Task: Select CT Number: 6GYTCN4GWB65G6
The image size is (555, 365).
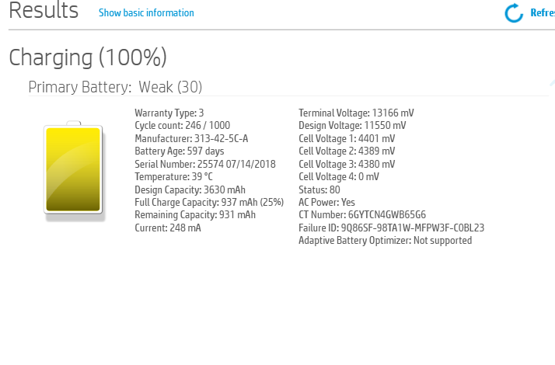Action: click(x=362, y=214)
